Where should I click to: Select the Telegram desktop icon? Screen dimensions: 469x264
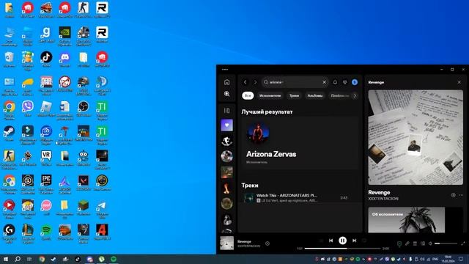tap(102, 208)
